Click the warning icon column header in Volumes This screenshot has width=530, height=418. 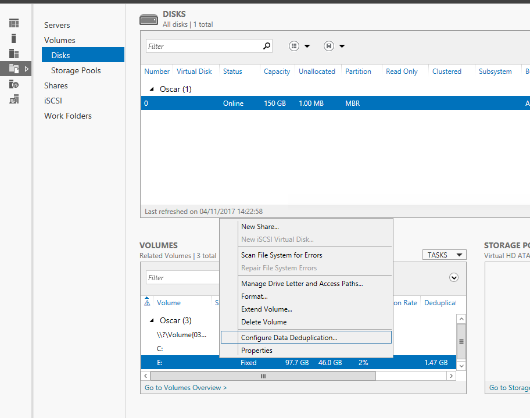click(147, 303)
